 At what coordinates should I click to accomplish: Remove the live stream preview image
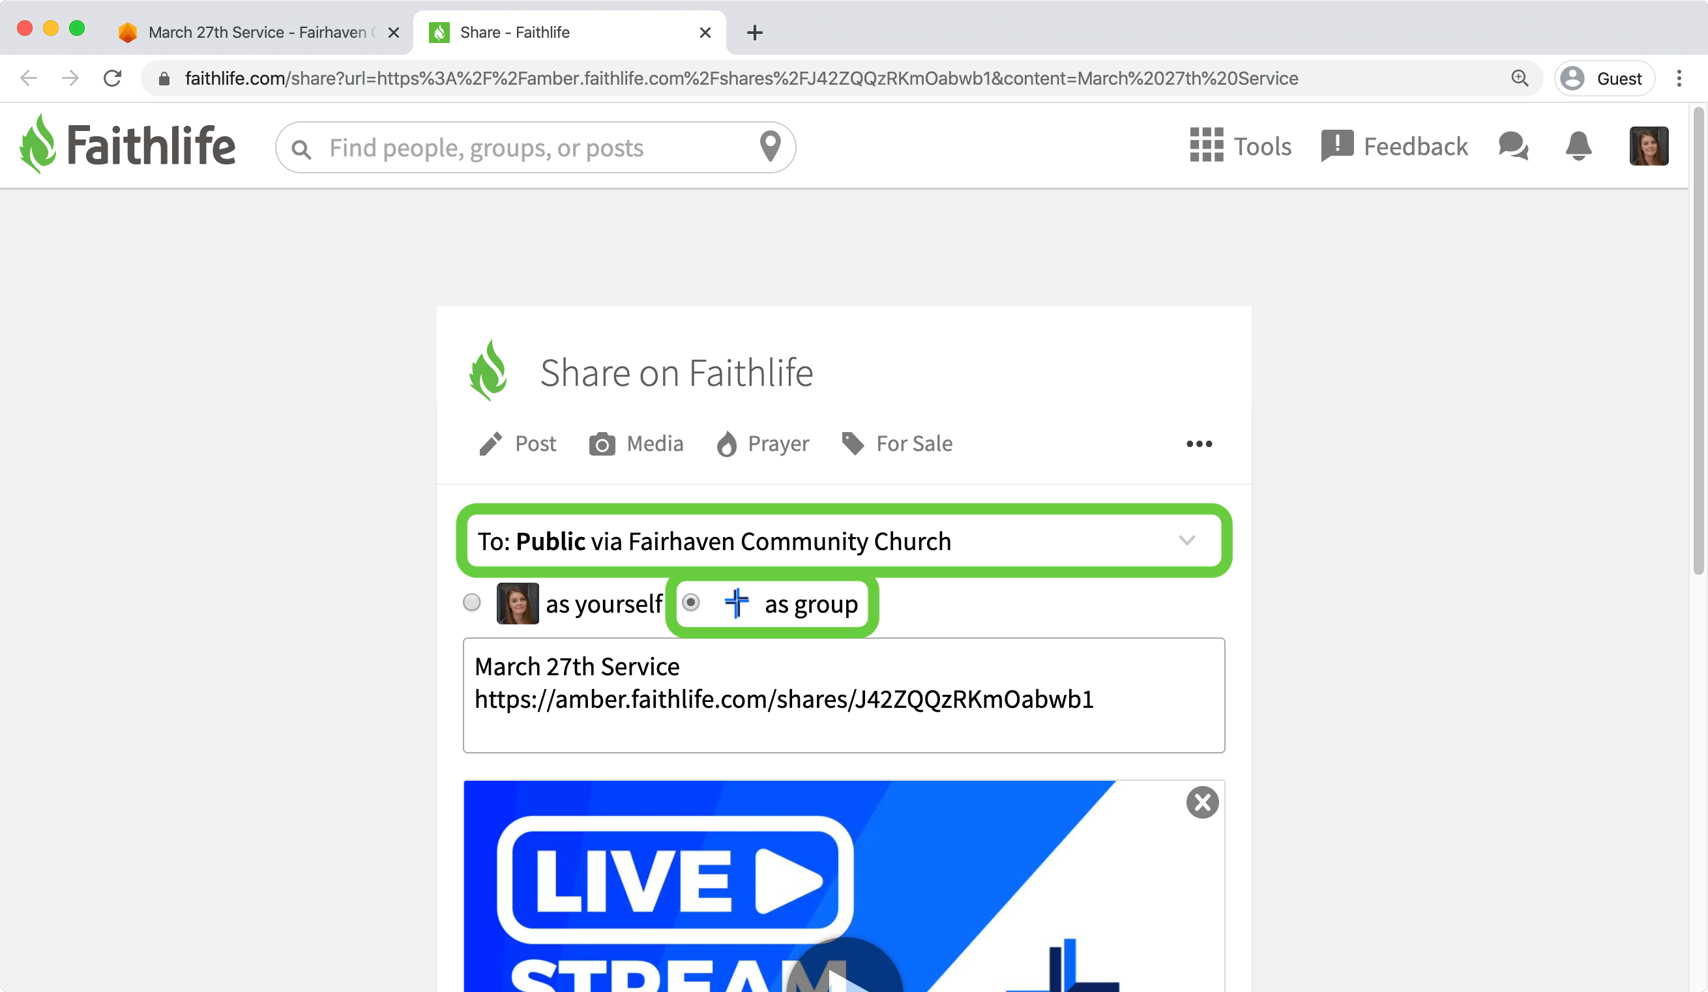tap(1202, 802)
